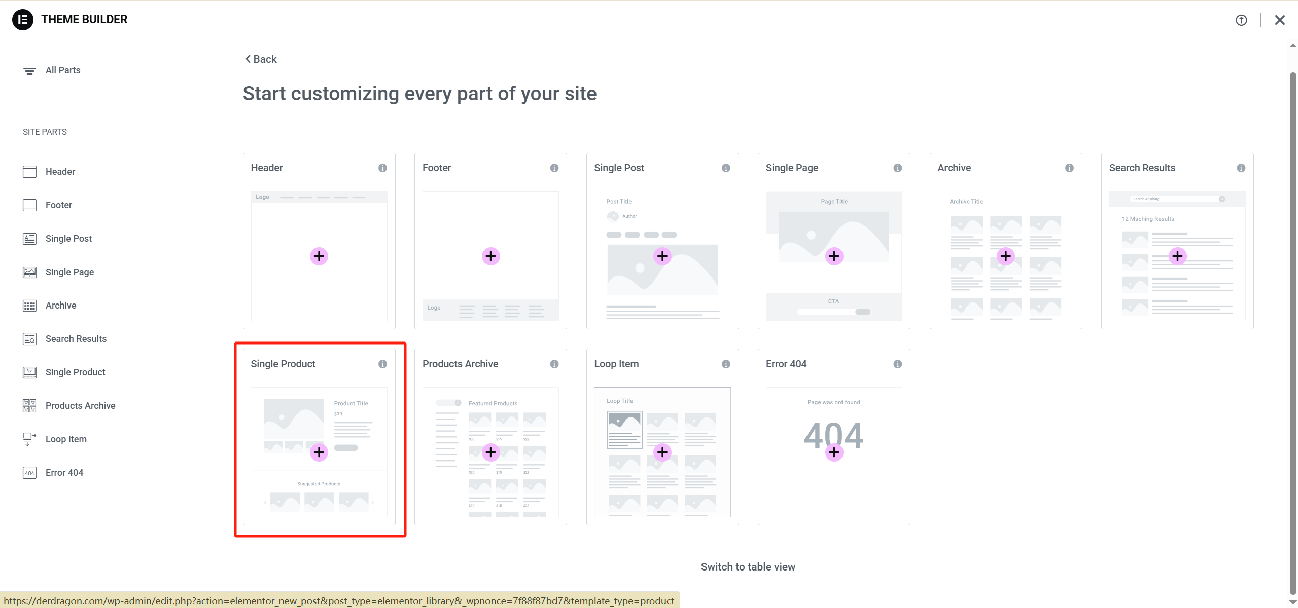Go back using the Back link
This screenshot has width=1298, height=608.
pyautogui.click(x=261, y=59)
